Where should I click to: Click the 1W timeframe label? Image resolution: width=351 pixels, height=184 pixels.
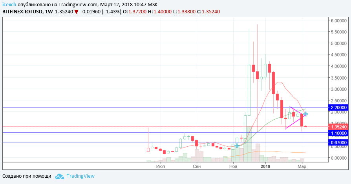pyautogui.click(x=49, y=12)
